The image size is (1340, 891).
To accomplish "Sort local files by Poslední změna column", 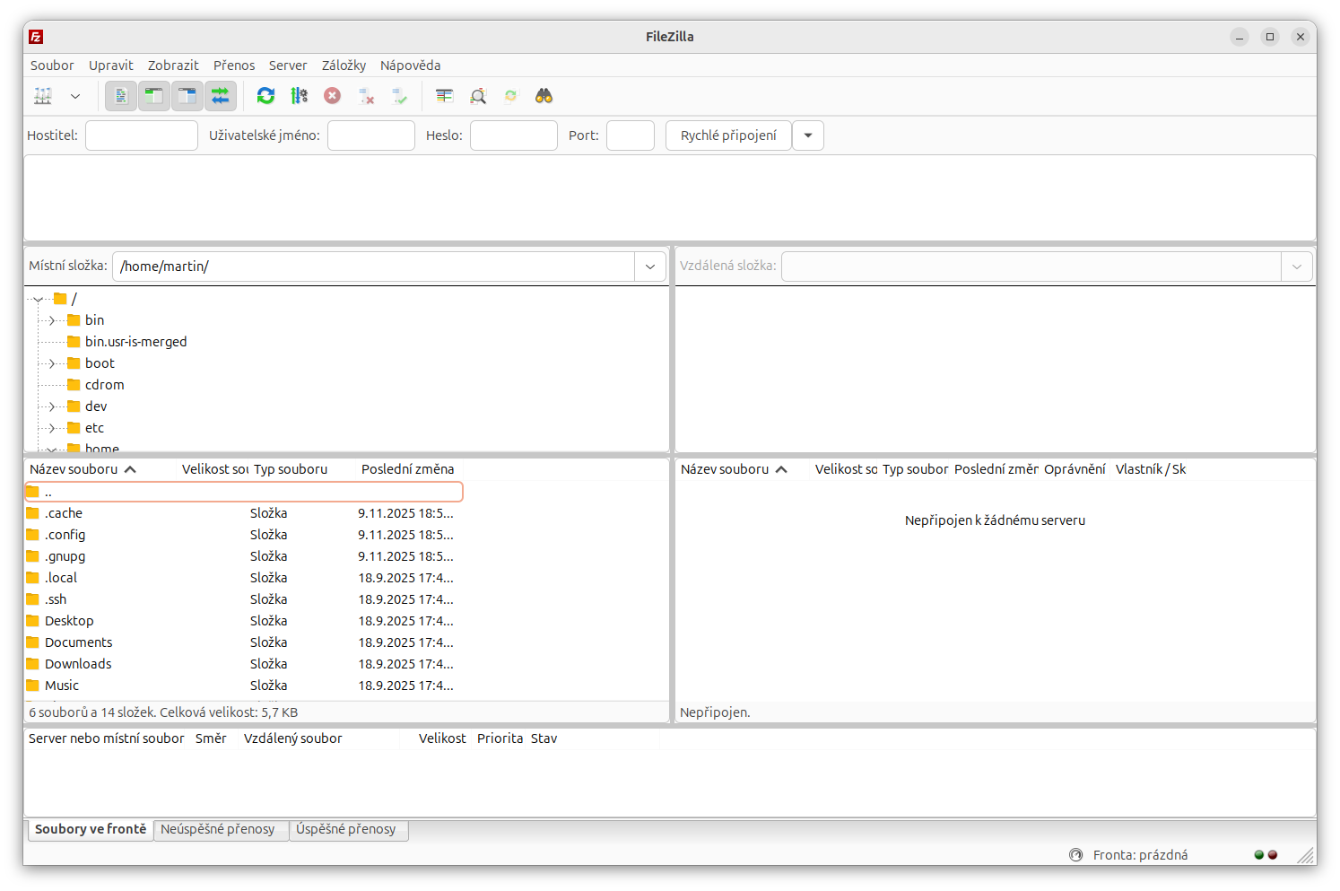I will click(407, 468).
